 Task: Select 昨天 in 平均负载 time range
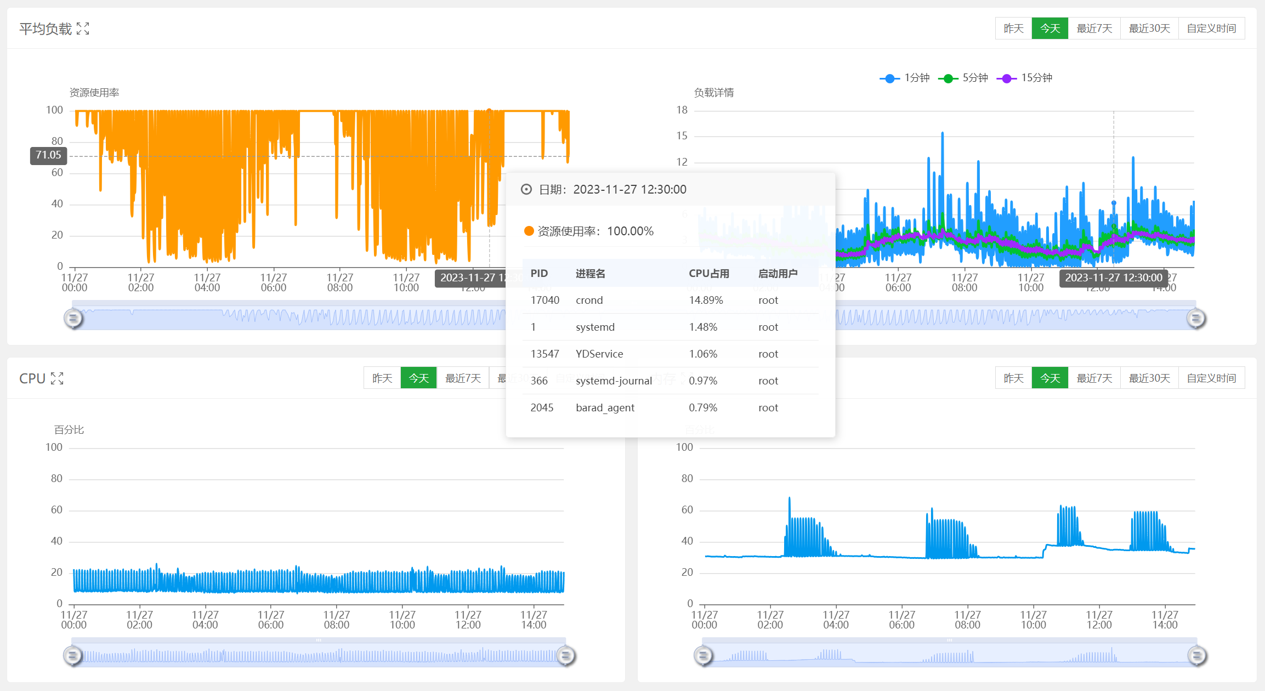(1013, 29)
